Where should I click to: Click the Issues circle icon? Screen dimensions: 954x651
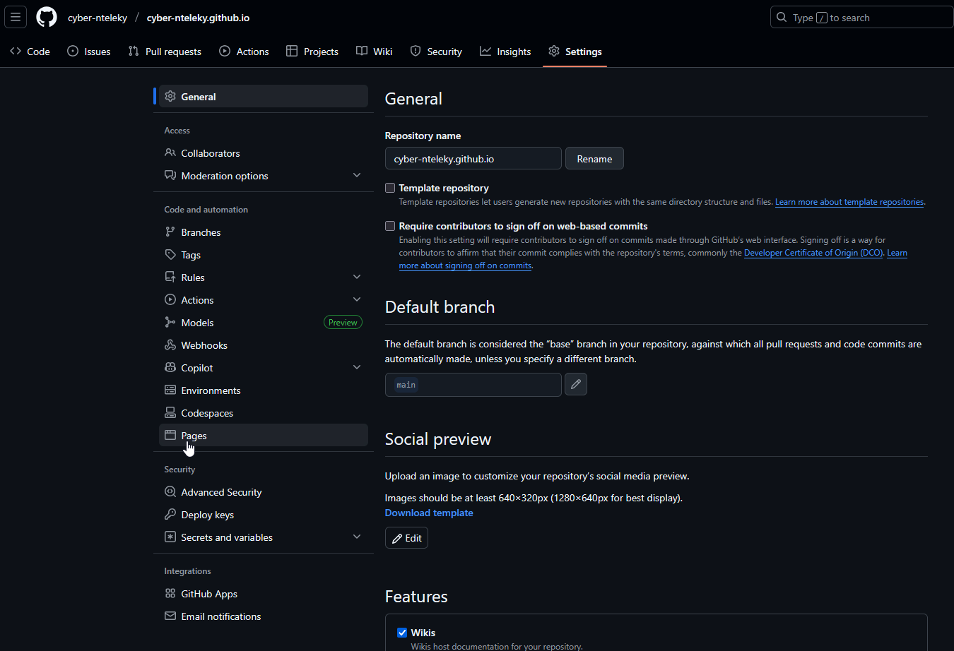(x=73, y=51)
